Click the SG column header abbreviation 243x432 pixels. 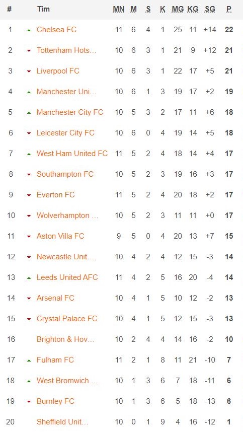(x=210, y=9)
